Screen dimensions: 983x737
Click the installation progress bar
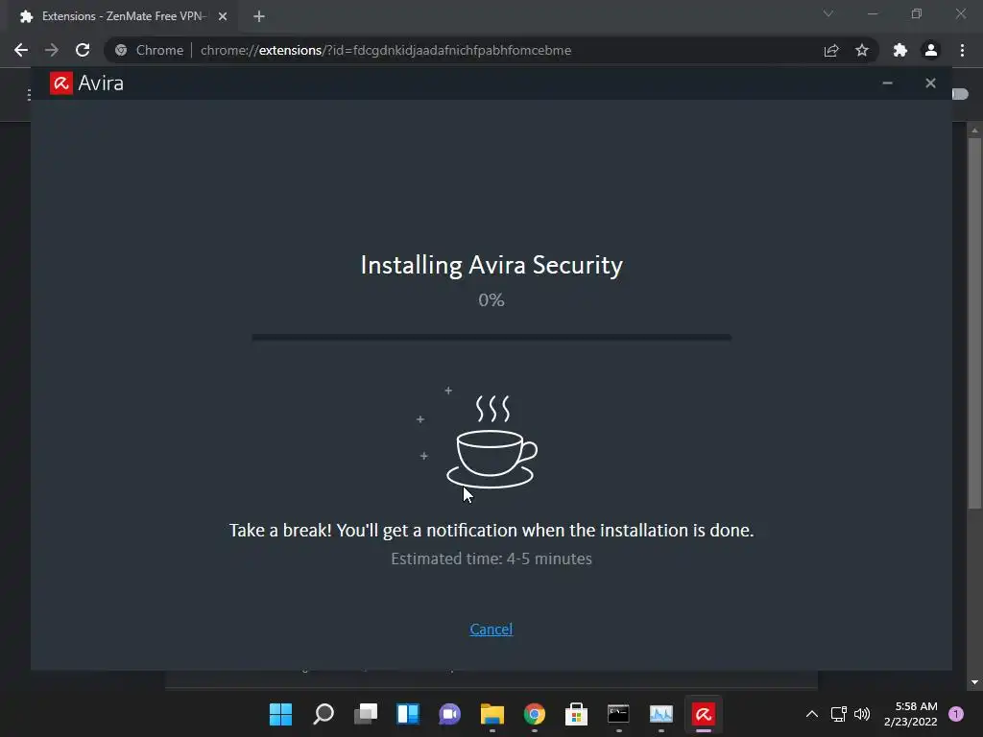click(491, 337)
